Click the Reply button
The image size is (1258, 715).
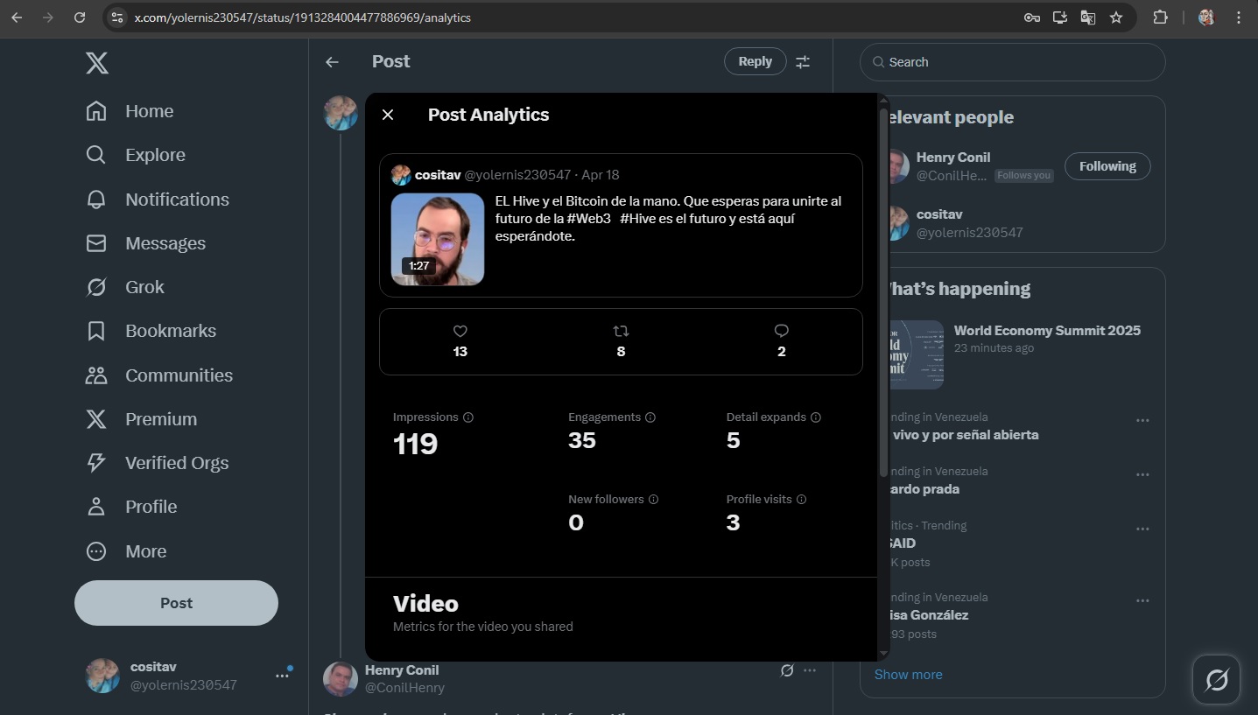(x=755, y=61)
